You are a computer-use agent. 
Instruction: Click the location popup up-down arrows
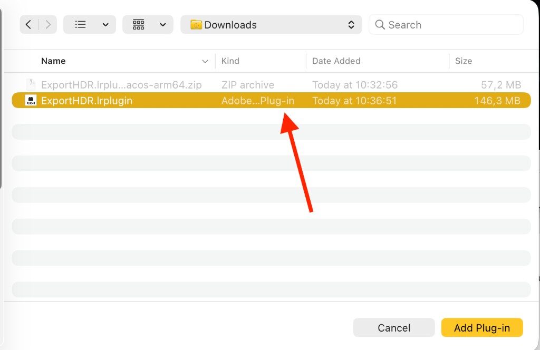coord(351,24)
